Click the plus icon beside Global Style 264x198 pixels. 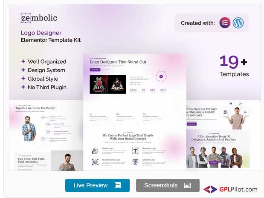click(23, 78)
